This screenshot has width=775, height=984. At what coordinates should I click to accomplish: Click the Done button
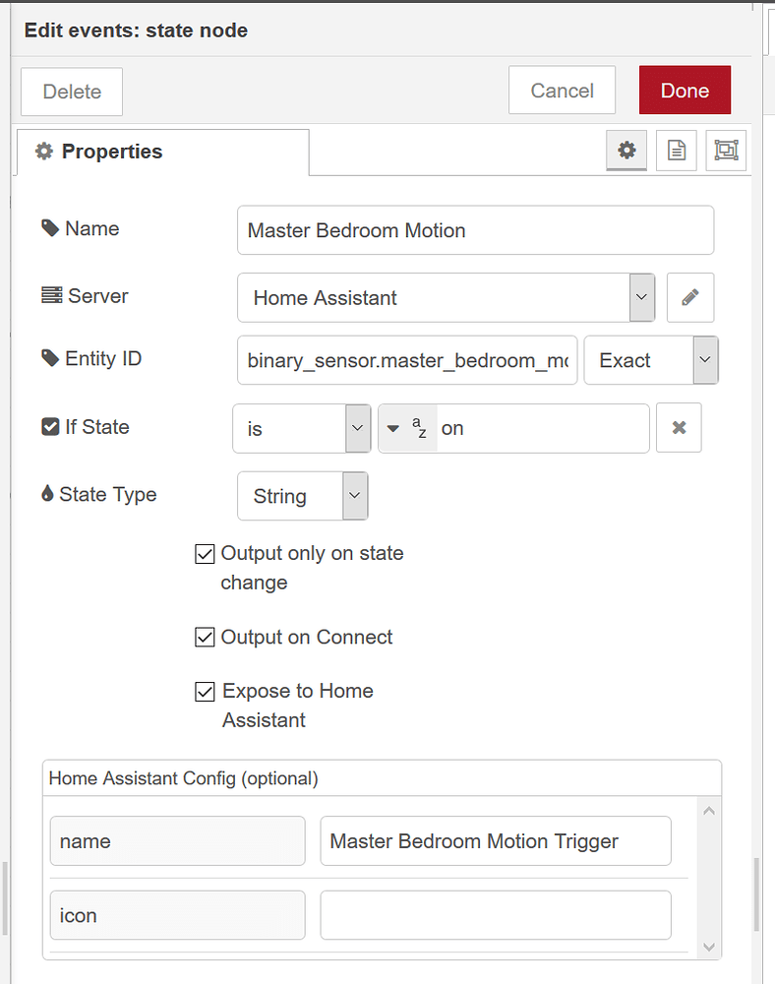click(685, 90)
